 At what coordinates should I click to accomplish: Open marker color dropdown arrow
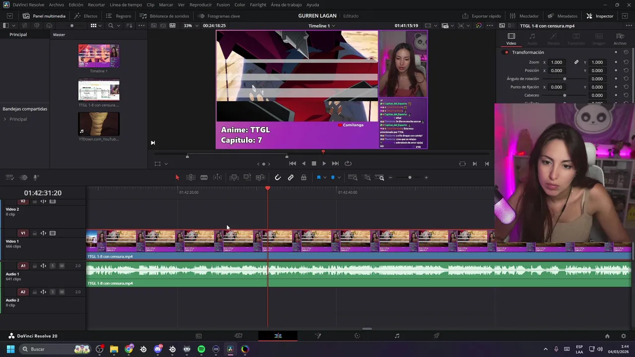[339, 178]
